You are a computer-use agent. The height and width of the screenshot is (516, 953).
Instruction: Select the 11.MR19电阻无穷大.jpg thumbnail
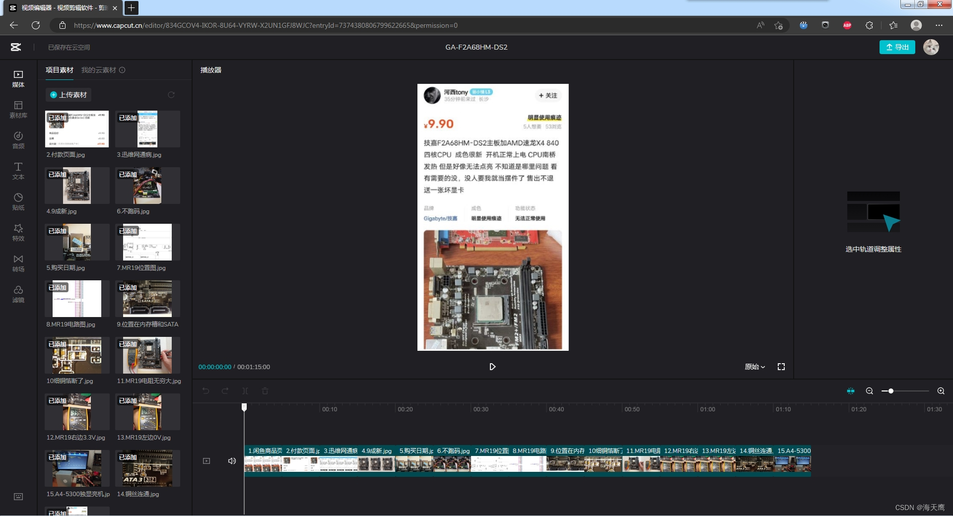(x=147, y=355)
